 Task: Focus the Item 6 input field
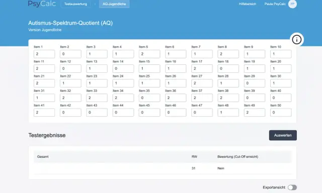coord(176,54)
